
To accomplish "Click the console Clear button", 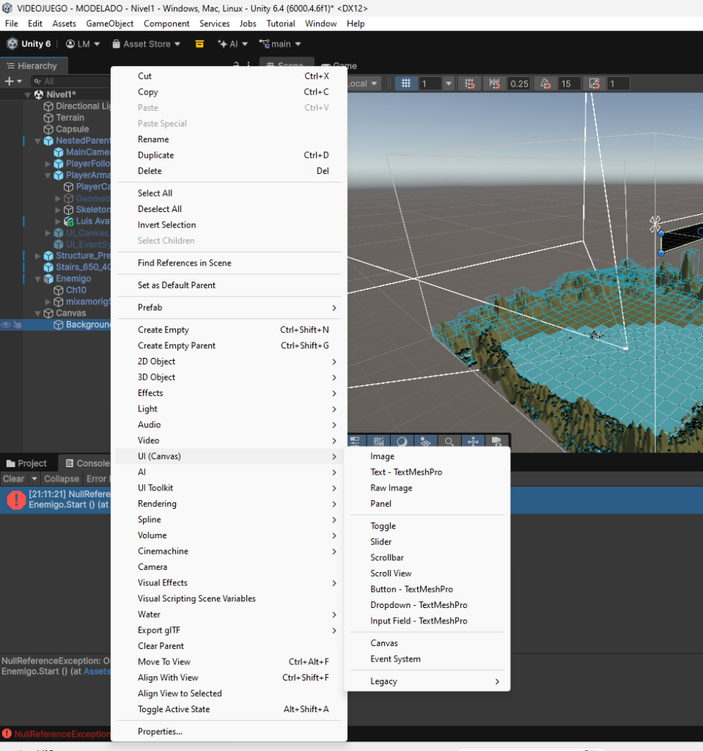I will tap(13, 479).
